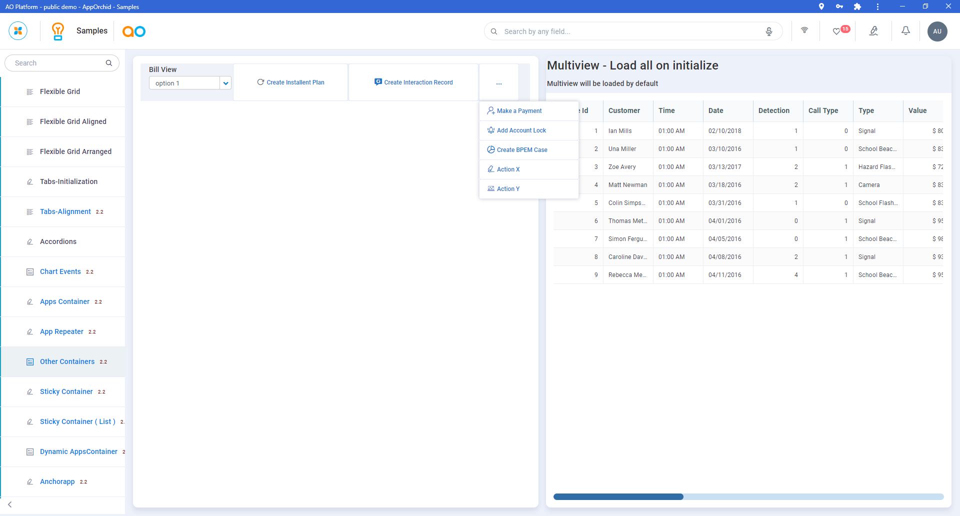Collapse the left sidebar with chevron

coord(10,504)
